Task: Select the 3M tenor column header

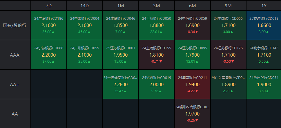Action: 157,6
